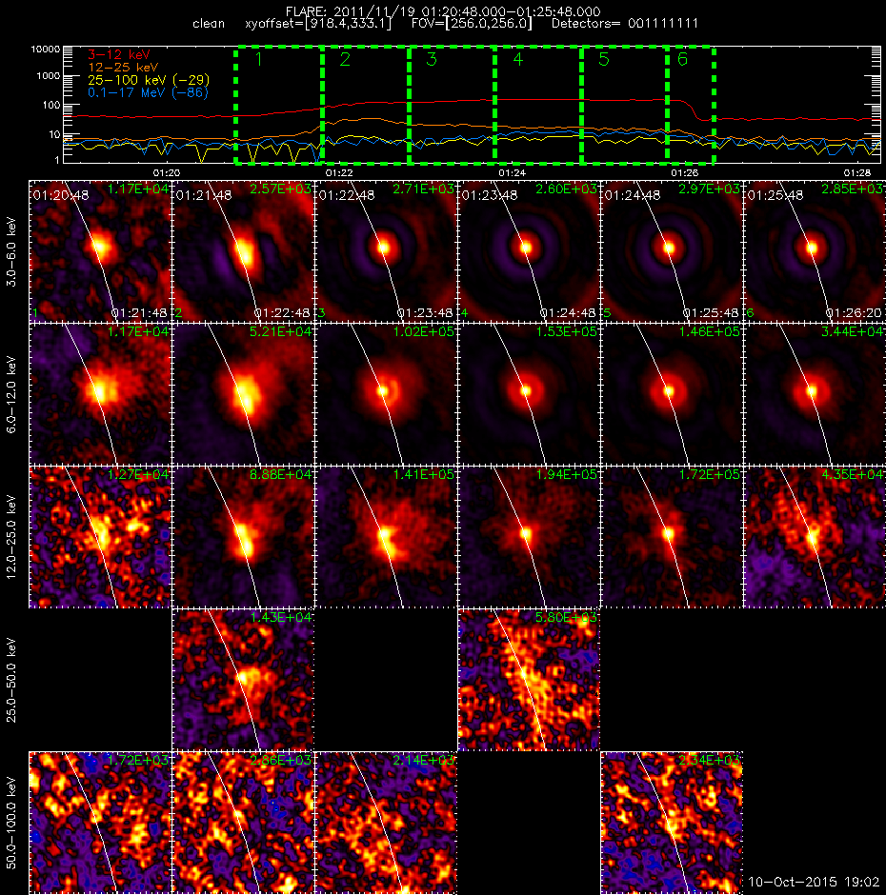View the 12.0-25.0 keV image with peak 1.94E+05

[529, 537]
